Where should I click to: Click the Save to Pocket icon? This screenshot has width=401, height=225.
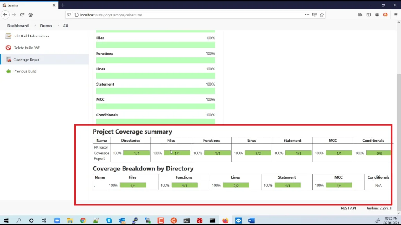click(x=314, y=15)
